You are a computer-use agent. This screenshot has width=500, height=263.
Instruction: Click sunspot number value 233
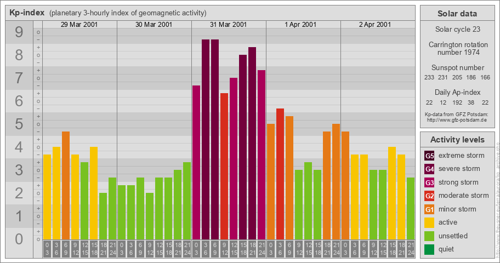pos(429,77)
